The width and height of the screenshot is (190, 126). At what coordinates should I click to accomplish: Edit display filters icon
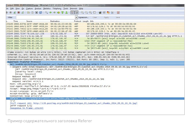point(104,12)
